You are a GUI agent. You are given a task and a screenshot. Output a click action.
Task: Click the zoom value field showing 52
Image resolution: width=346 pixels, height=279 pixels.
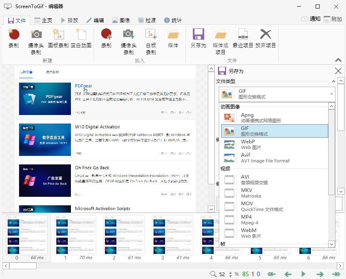(x=223, y=274)
